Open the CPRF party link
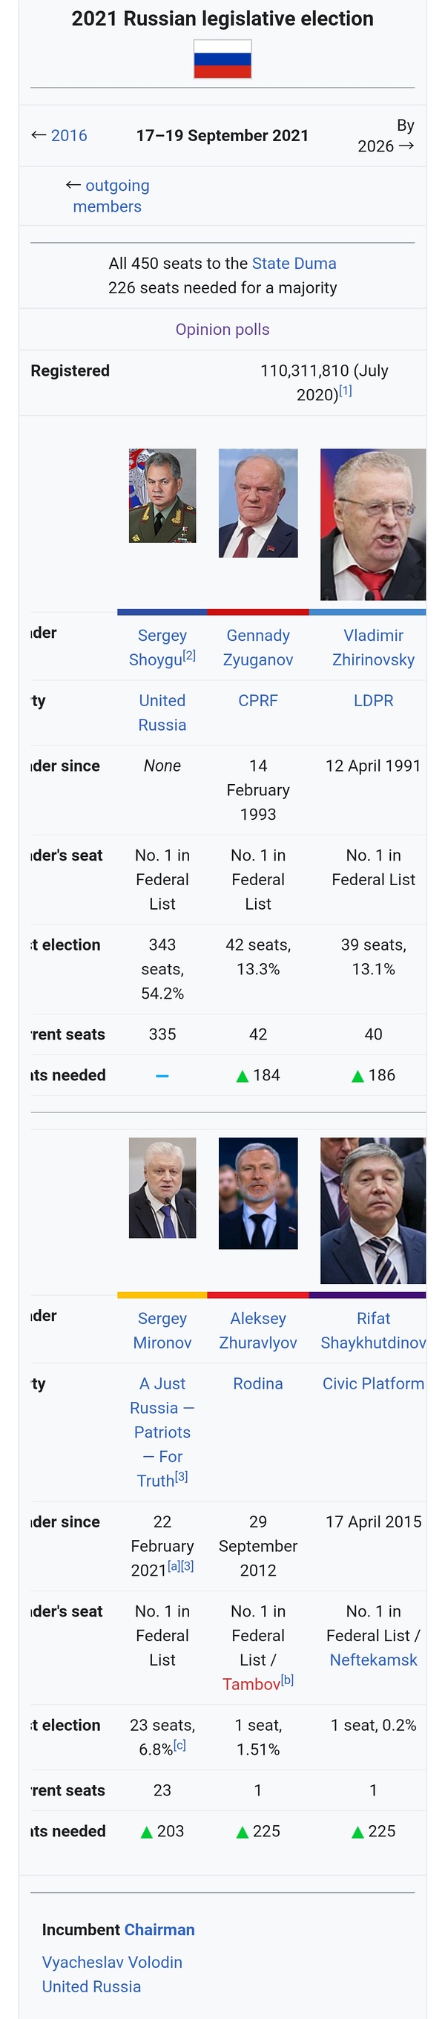This screenshot has height=2019, width=445. coord(258,701)
